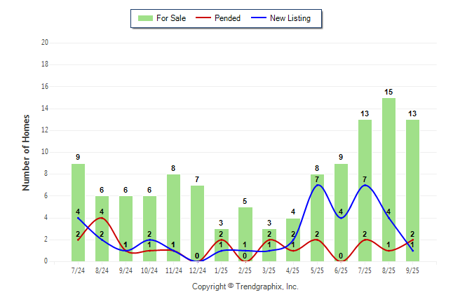Click the 2/25 bar labeled 5
The width and height of the screenshot is (453, 304).
click(x=245, y=234)
